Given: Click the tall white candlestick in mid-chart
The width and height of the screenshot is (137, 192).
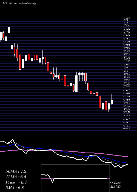Looking at the screenshot, I should coord(76,84).
